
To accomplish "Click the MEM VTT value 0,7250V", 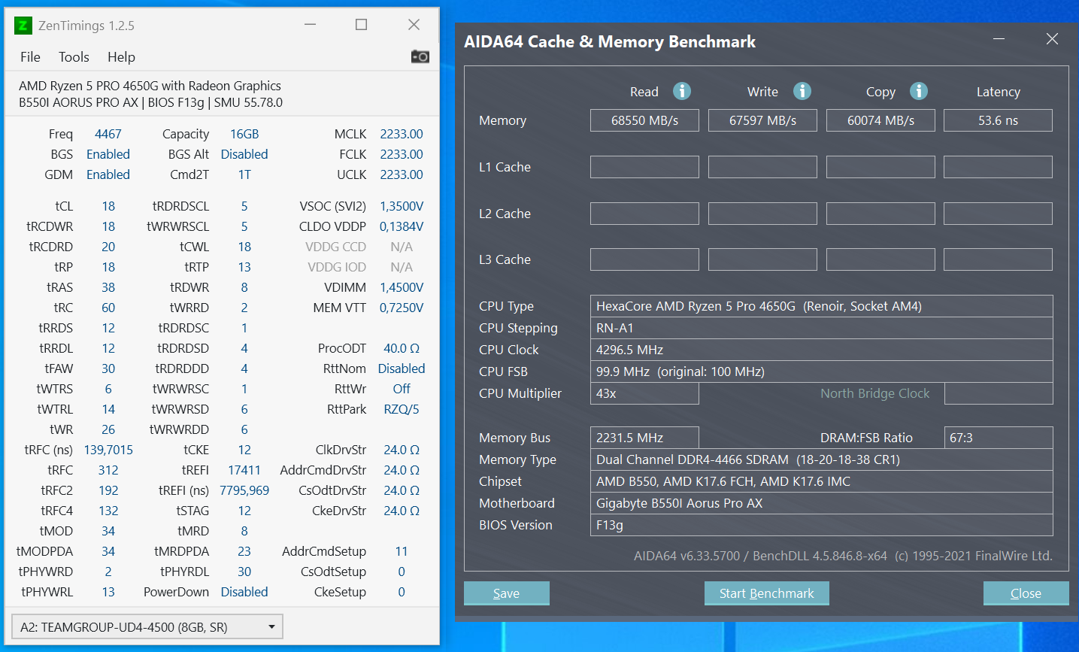I will click(x=402, y=308).
